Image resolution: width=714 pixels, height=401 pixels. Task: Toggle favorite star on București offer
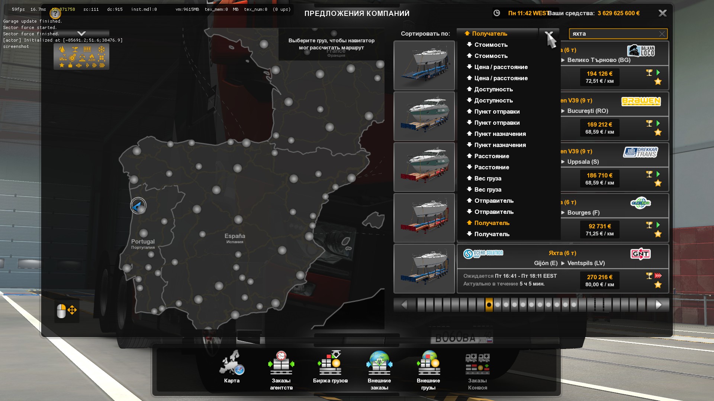click(658, 133)
